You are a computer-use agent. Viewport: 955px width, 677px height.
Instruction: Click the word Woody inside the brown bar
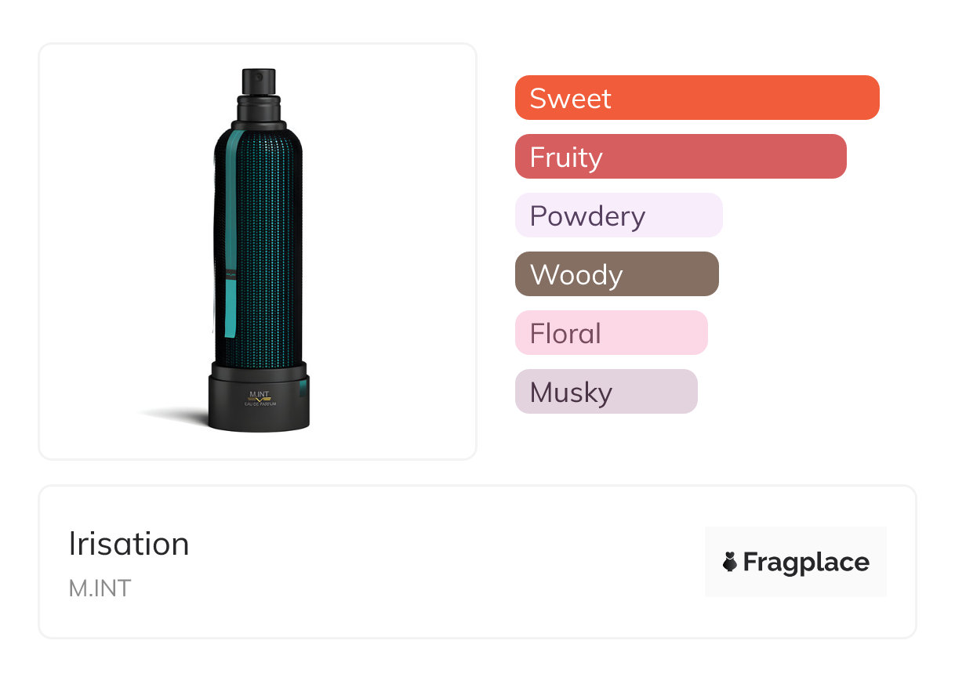576,274
